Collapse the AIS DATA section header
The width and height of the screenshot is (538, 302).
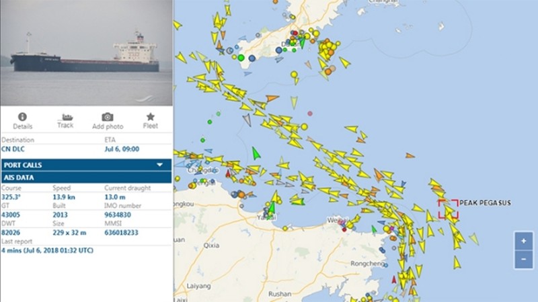(87, 177)
